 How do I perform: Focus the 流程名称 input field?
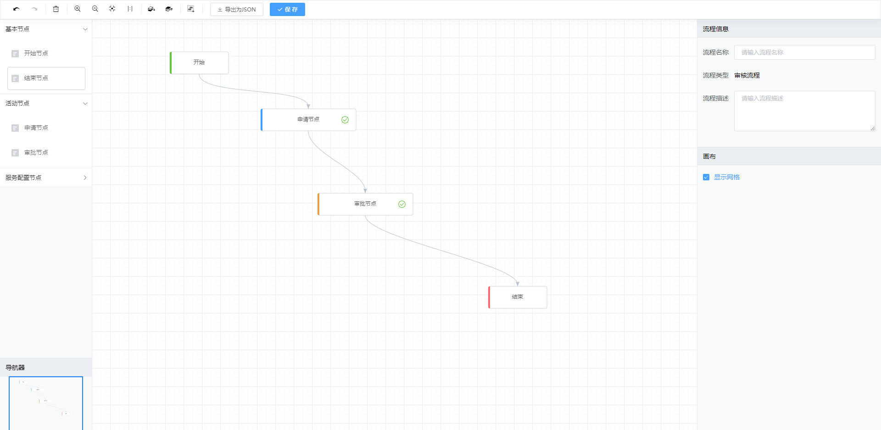pos(804,52)
